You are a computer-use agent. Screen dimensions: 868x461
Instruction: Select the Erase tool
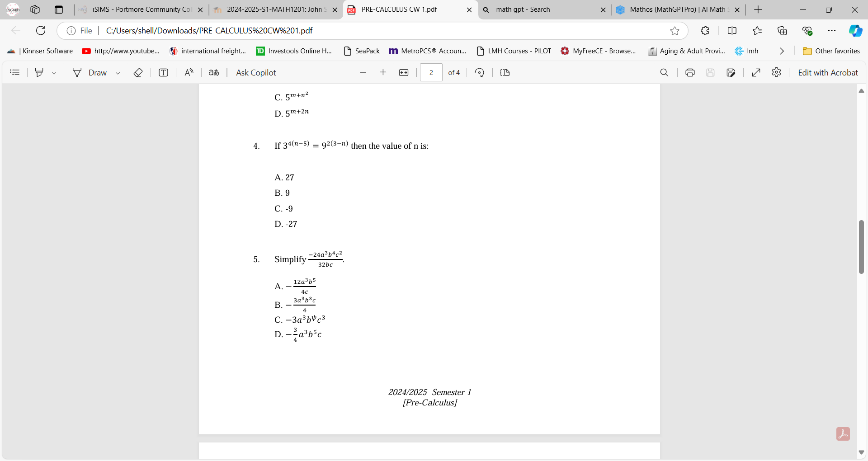tap(138, 72)
